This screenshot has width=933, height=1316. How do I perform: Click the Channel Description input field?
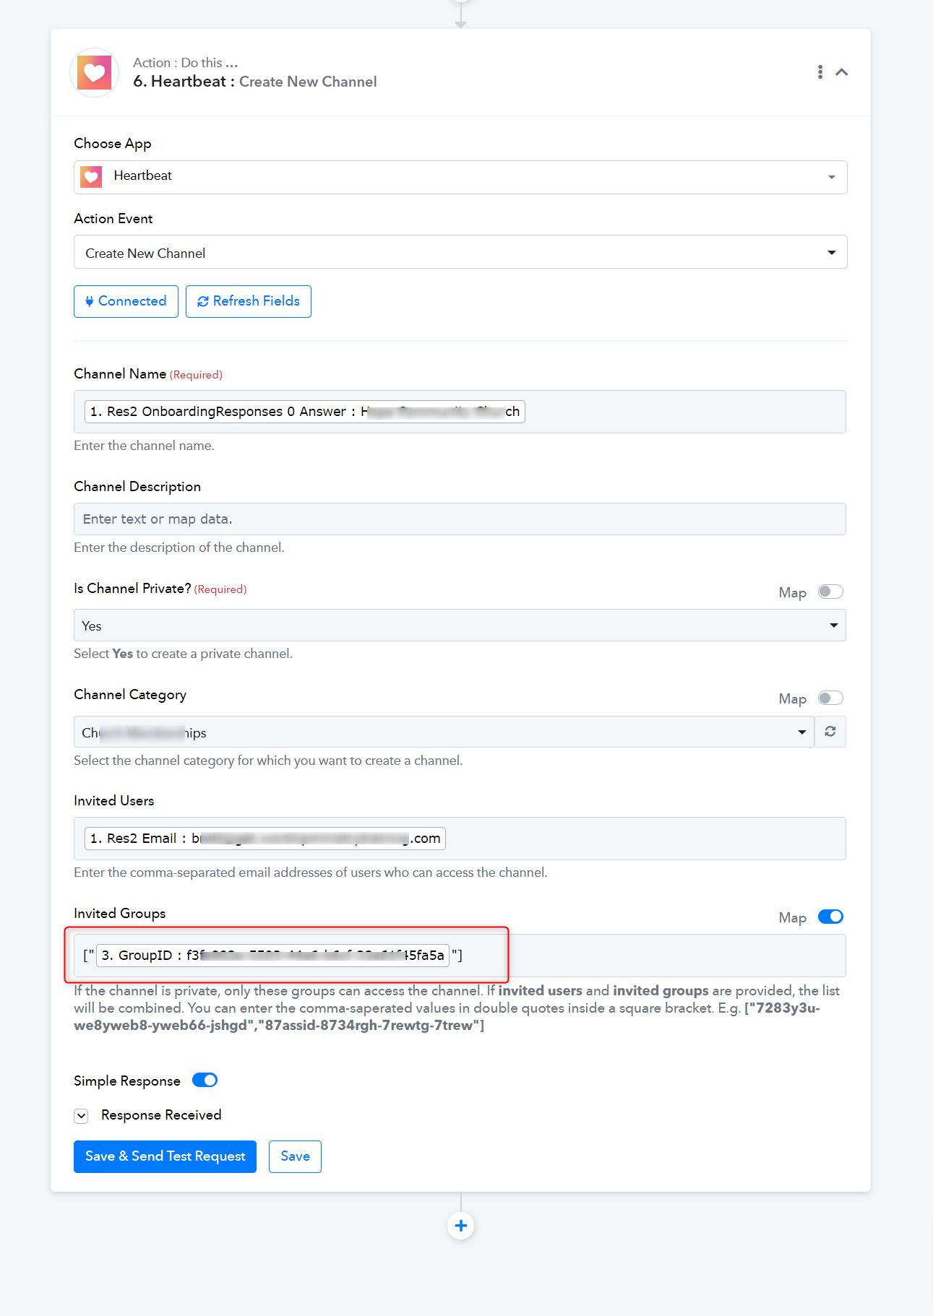coord(460,519)
